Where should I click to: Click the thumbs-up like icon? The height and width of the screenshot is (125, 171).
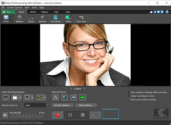pos(151,12)
